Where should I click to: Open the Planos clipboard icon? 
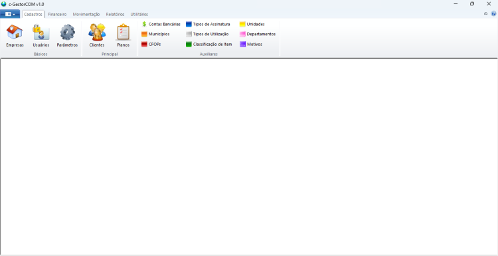coord(124,32)
